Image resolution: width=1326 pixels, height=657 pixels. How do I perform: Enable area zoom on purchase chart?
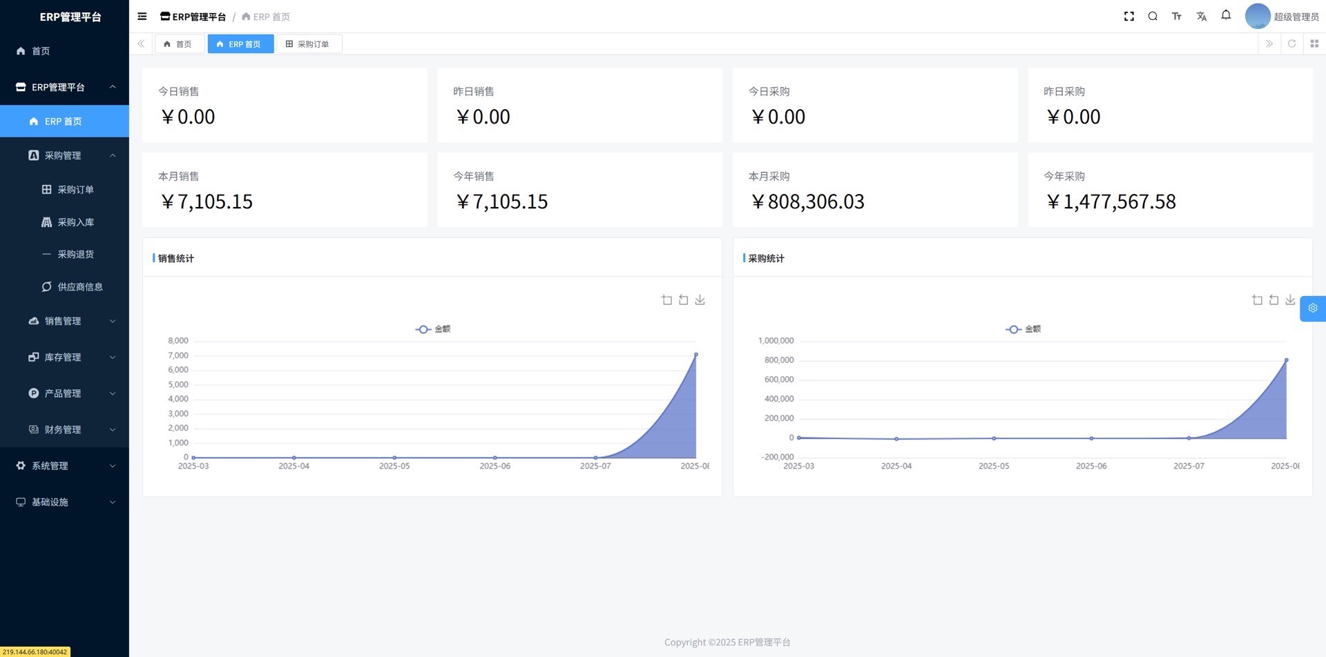click(x=1257, y=300)
